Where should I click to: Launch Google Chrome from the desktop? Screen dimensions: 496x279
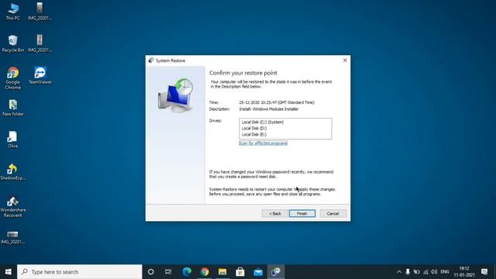[12, 78]
